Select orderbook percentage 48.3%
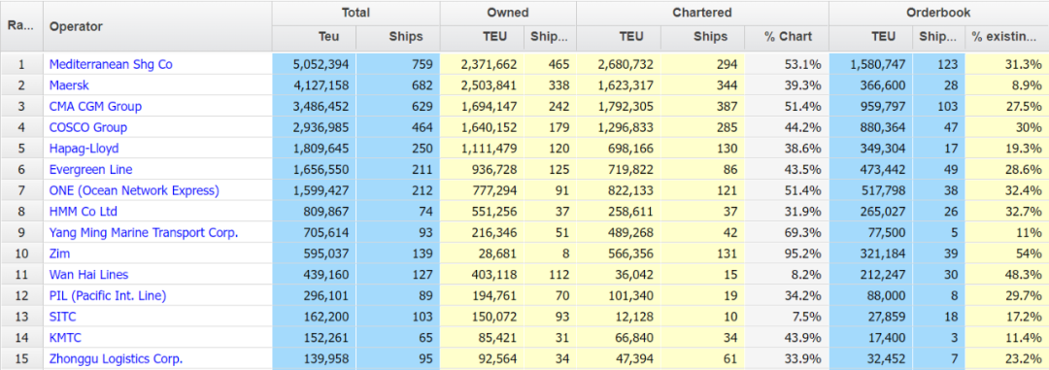The width and height of the screenshot is (1049, 370). tap(1025, 274)
